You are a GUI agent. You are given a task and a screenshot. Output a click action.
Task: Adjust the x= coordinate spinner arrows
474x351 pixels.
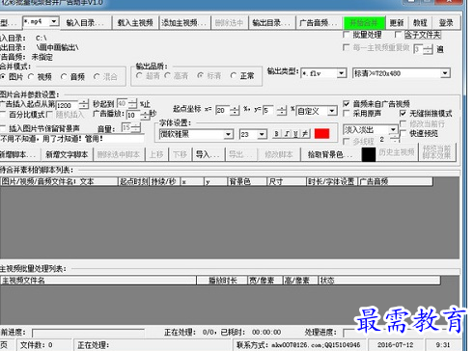click(236, 111)
